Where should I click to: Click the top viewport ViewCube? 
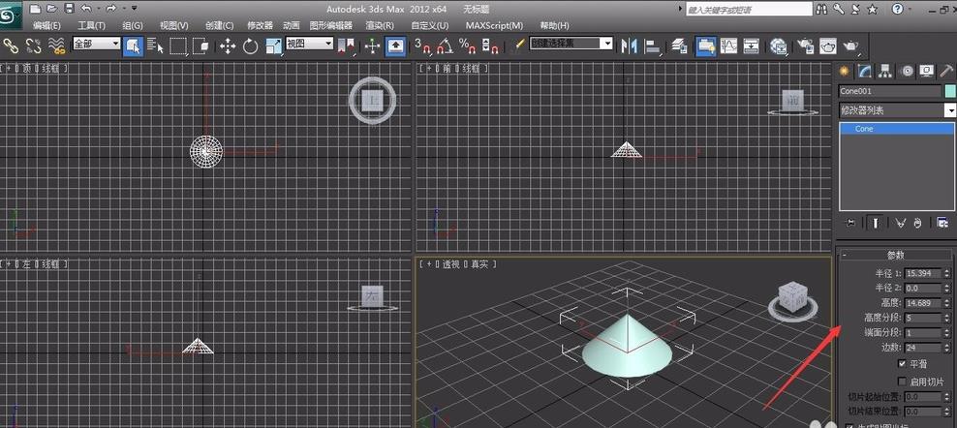tap(372, 100)
